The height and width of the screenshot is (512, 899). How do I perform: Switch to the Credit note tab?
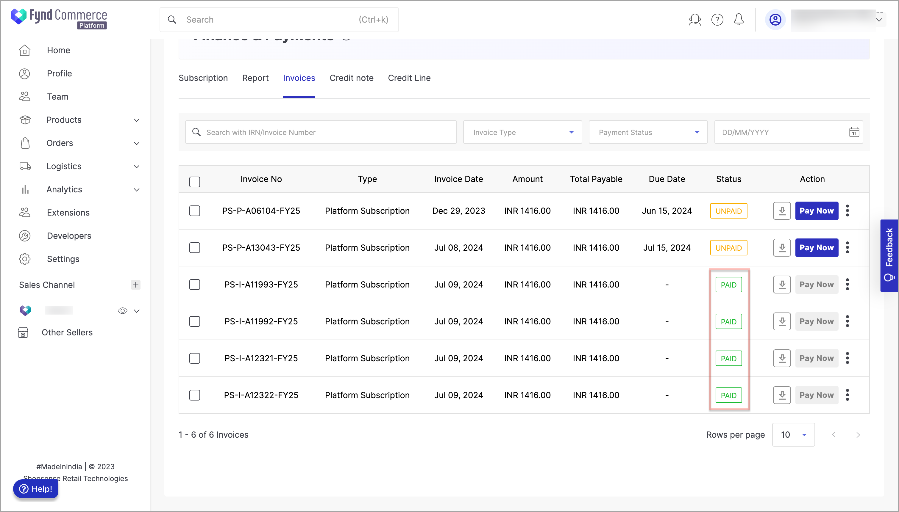point(351,78)
